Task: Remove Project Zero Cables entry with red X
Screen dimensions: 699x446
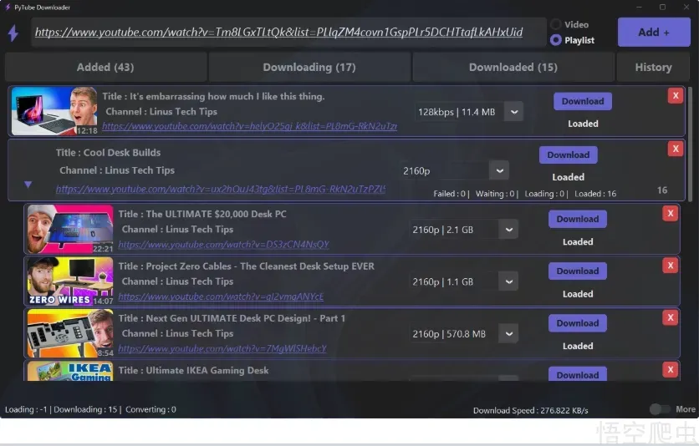Action: (670, 266)
